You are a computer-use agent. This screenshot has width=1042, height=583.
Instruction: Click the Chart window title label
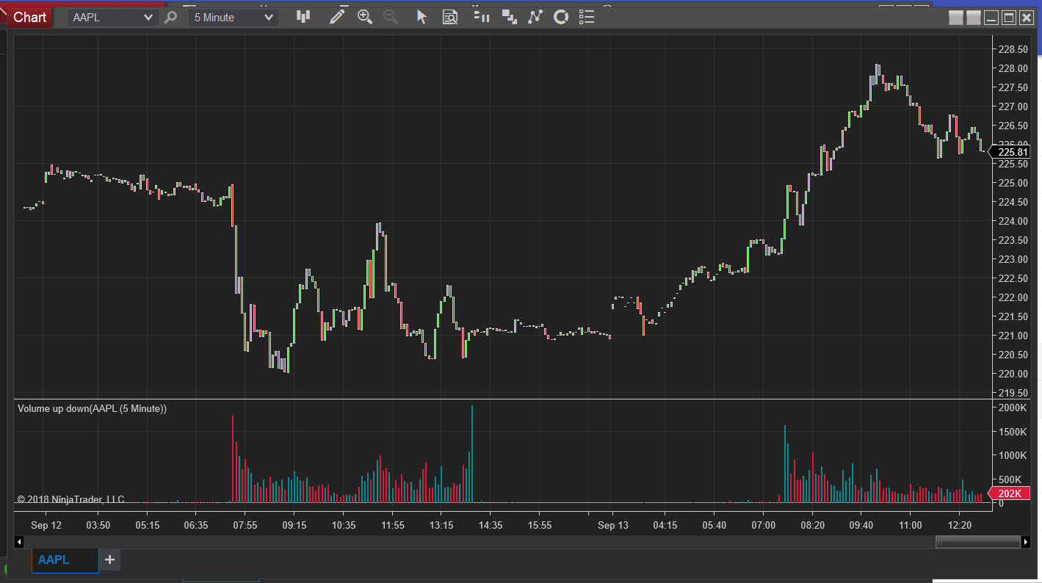pyautogui.click(x=30, y=17)
